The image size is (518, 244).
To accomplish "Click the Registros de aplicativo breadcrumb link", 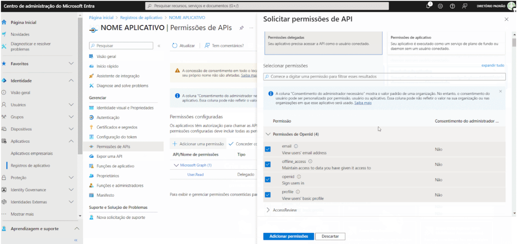I will 141,18.
